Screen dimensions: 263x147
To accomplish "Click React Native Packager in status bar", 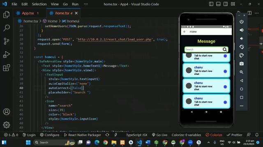I will [x=83, y=135].
